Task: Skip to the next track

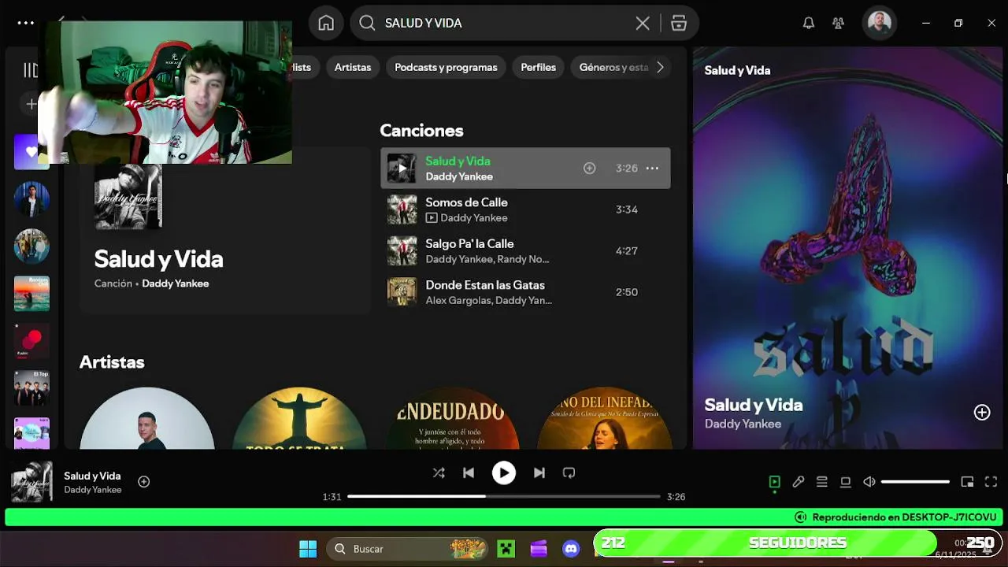Action: tap(539, 472)
